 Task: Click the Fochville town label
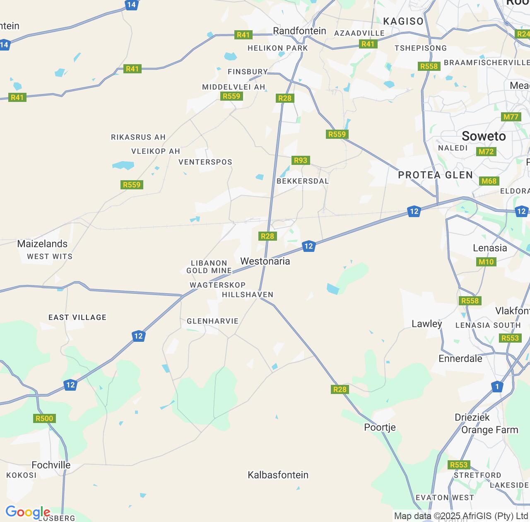(x=51, y=465)
